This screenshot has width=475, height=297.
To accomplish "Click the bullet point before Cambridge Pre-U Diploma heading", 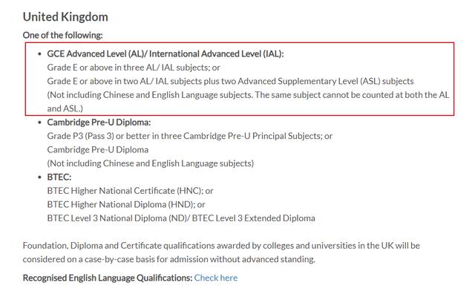I will point(39,123).
